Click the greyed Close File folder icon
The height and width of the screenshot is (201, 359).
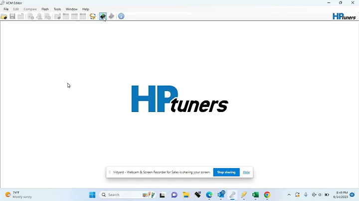pyautogui.click(x=21, y=16)
